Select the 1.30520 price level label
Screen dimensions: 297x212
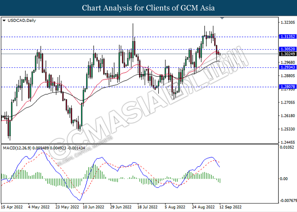click(288, 49)
